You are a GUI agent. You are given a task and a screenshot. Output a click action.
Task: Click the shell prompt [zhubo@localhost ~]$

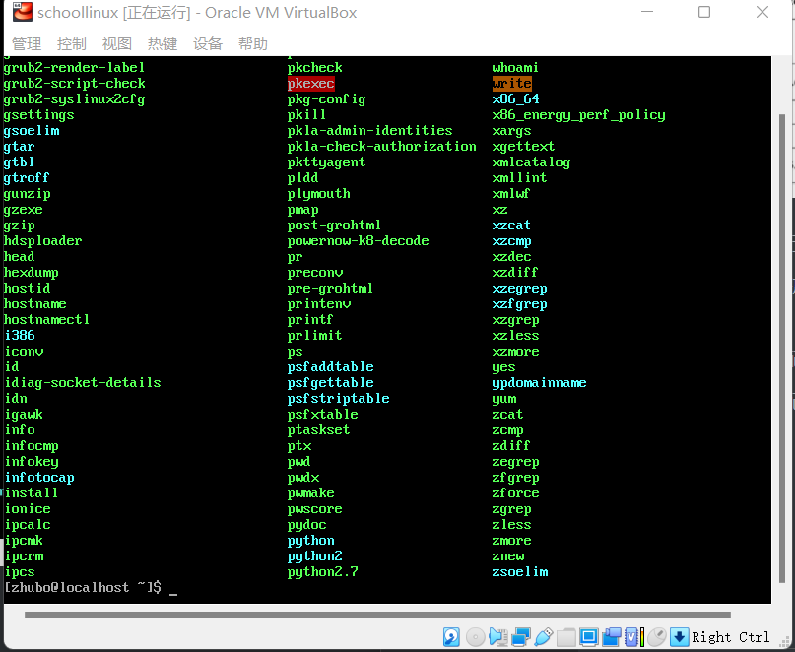coord(83,588)
